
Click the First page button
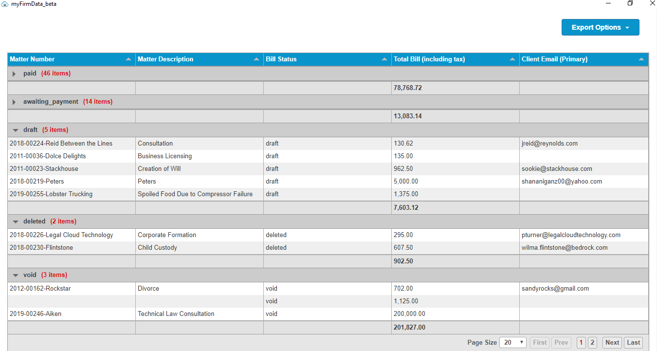(540, 342)
